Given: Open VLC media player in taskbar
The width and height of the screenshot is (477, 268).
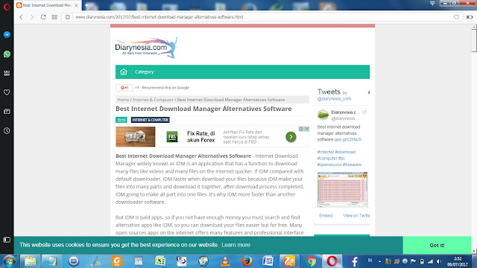Looking at the screenshot, I should [225, 261].
